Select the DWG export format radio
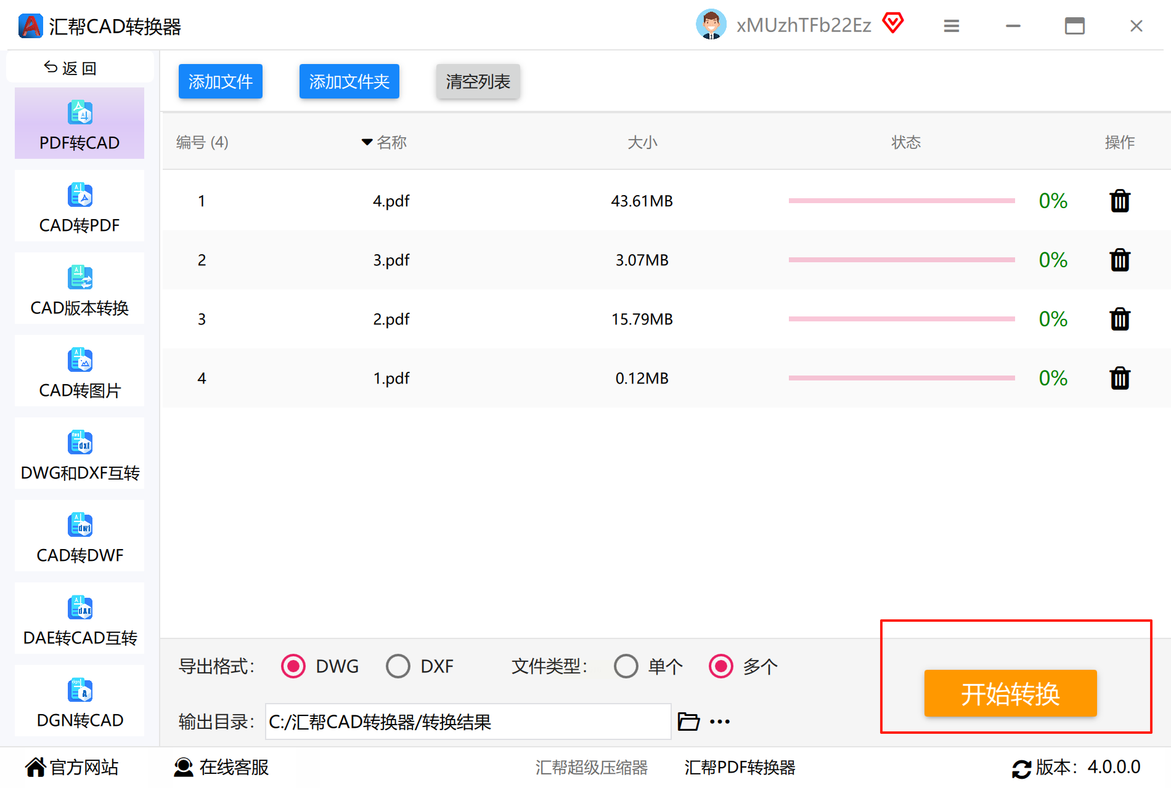 pyautogui.click(x=293, y=666)
